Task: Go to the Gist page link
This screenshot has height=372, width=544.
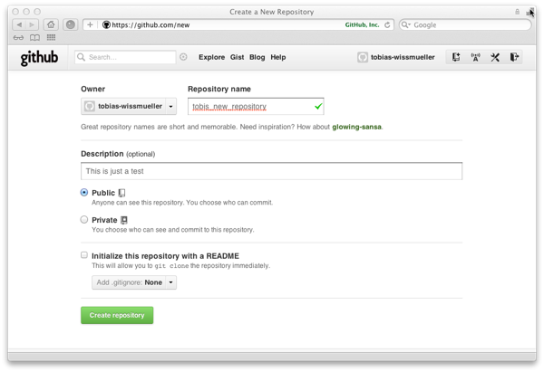Action: tap(238, 57)
